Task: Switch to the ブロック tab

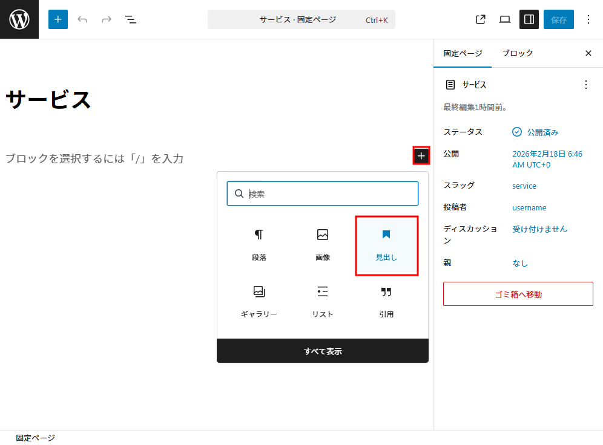Action: click(x=517, y=53)
